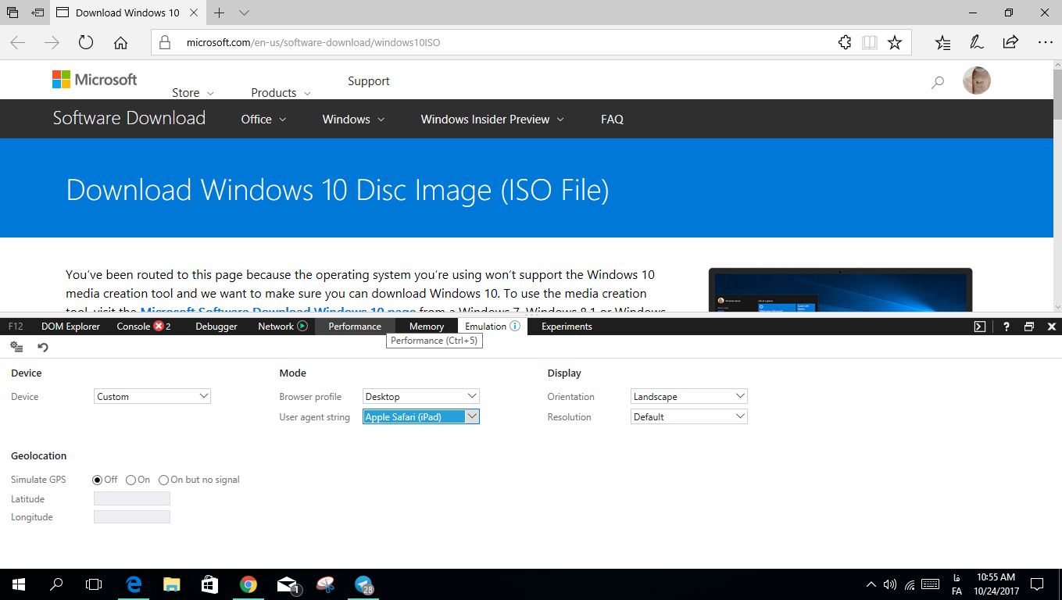1062x600 pixels.
Task: Open Reading view book icon
Action: pyautogui.click(x=870, y=43)
